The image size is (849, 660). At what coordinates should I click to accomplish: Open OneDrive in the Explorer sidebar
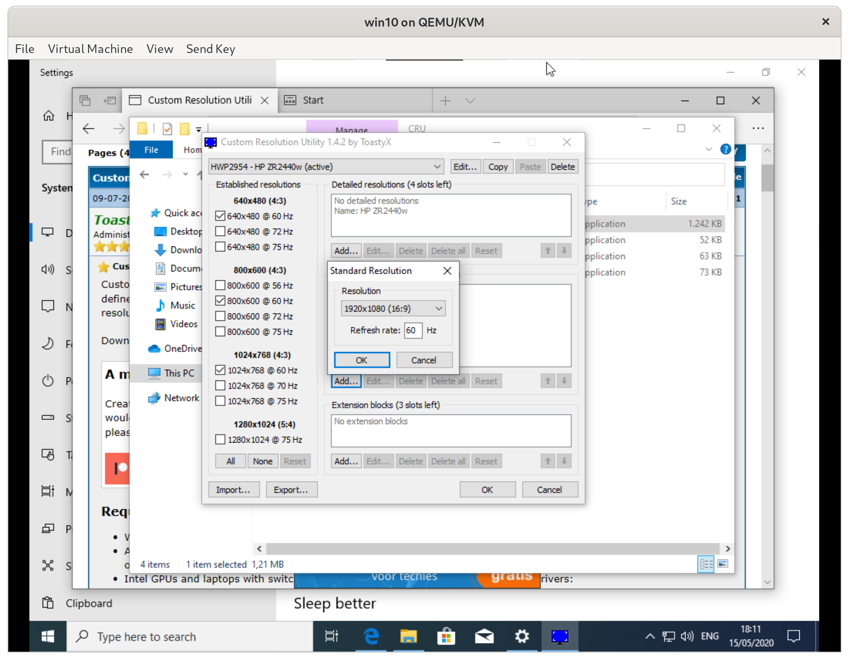pyautogui.click(x=179, y=348)
